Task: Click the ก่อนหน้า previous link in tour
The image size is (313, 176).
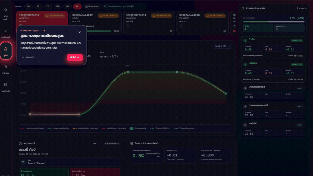Action: pos(28,57)
